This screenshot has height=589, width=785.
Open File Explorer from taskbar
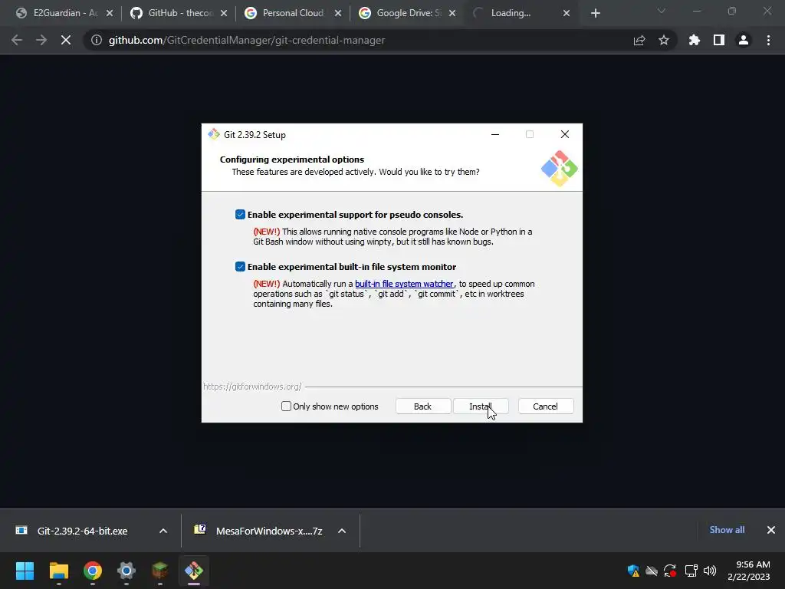click(x=58, y=571)
